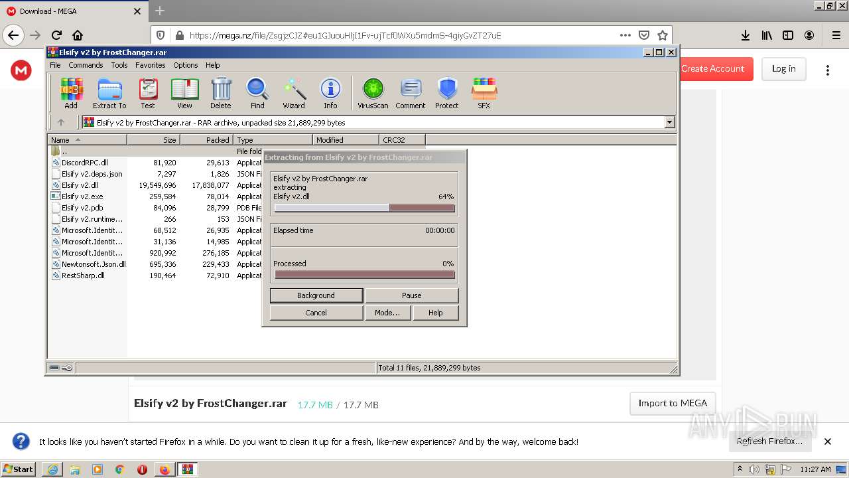Image resolution: width=849 pixels, height=478 pixels.
Task: Reload the MEGA page
Action: pos(56,35)
